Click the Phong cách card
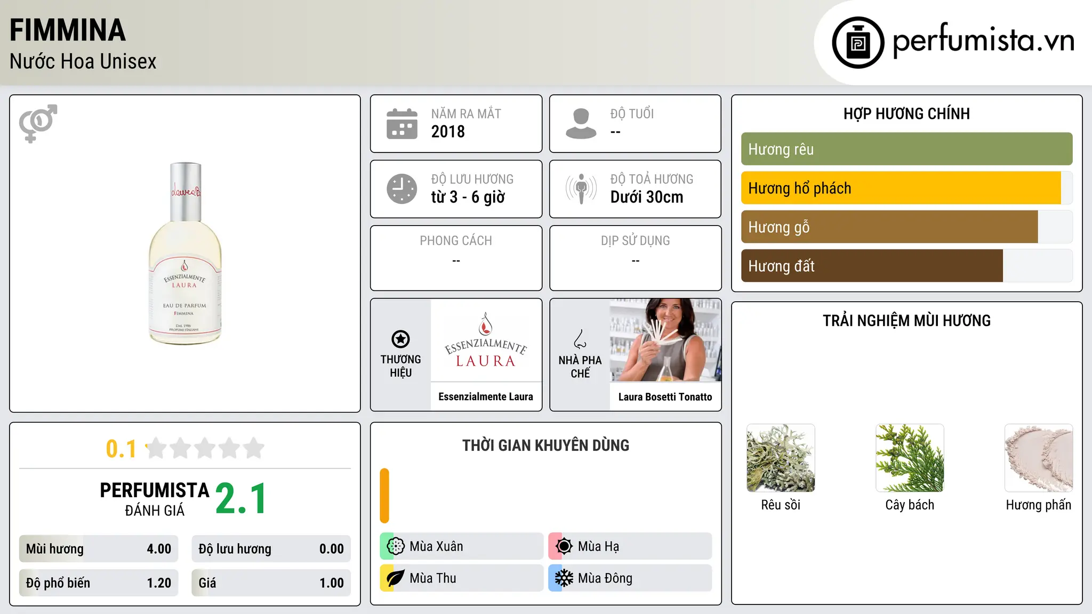This screenshot has width=1092, height=614. 456,258
